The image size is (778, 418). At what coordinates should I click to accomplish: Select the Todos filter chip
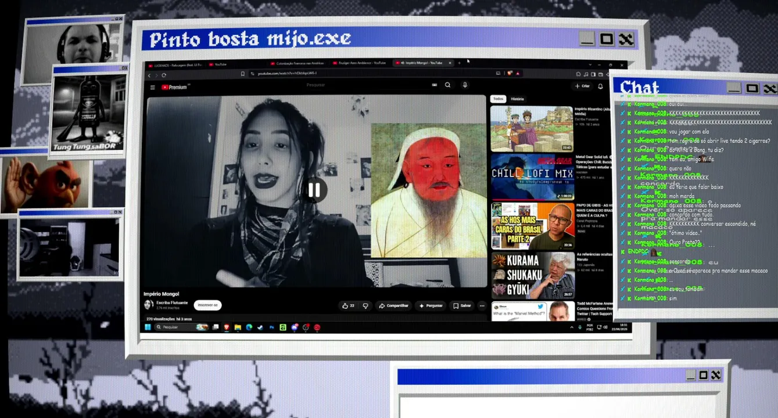pyautogui.click(x=498, y=99)
